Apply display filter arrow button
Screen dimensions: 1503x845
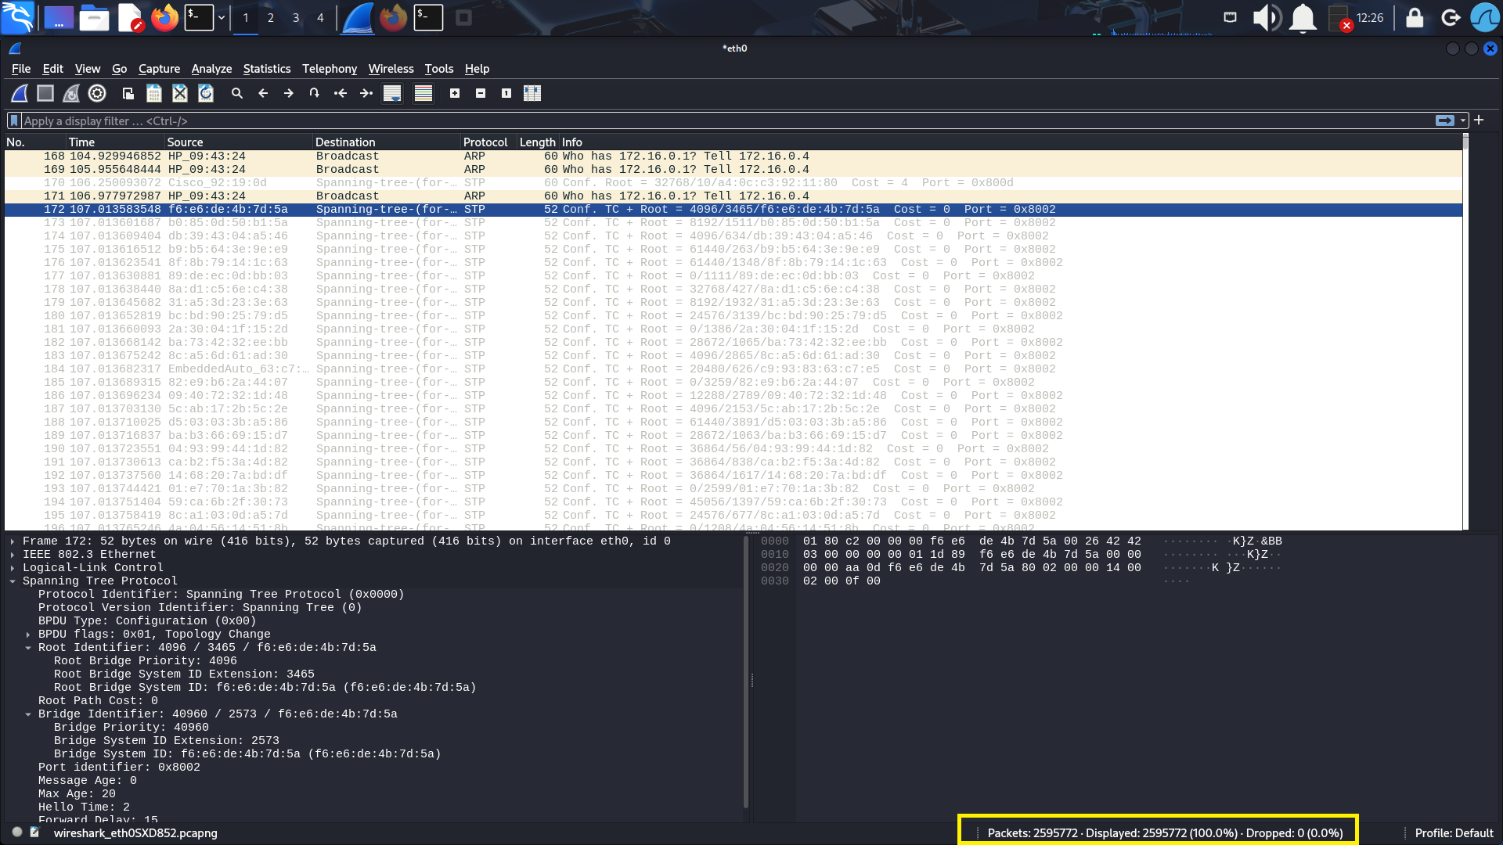tap(1445, 120)
